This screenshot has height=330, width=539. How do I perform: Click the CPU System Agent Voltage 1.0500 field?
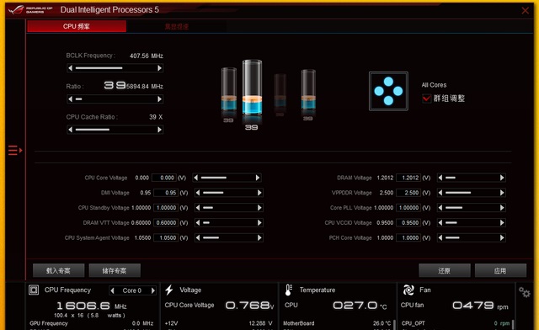166,237
